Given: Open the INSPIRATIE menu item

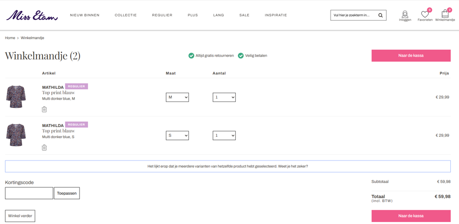Looking at the screenshot, I should 276,15.
